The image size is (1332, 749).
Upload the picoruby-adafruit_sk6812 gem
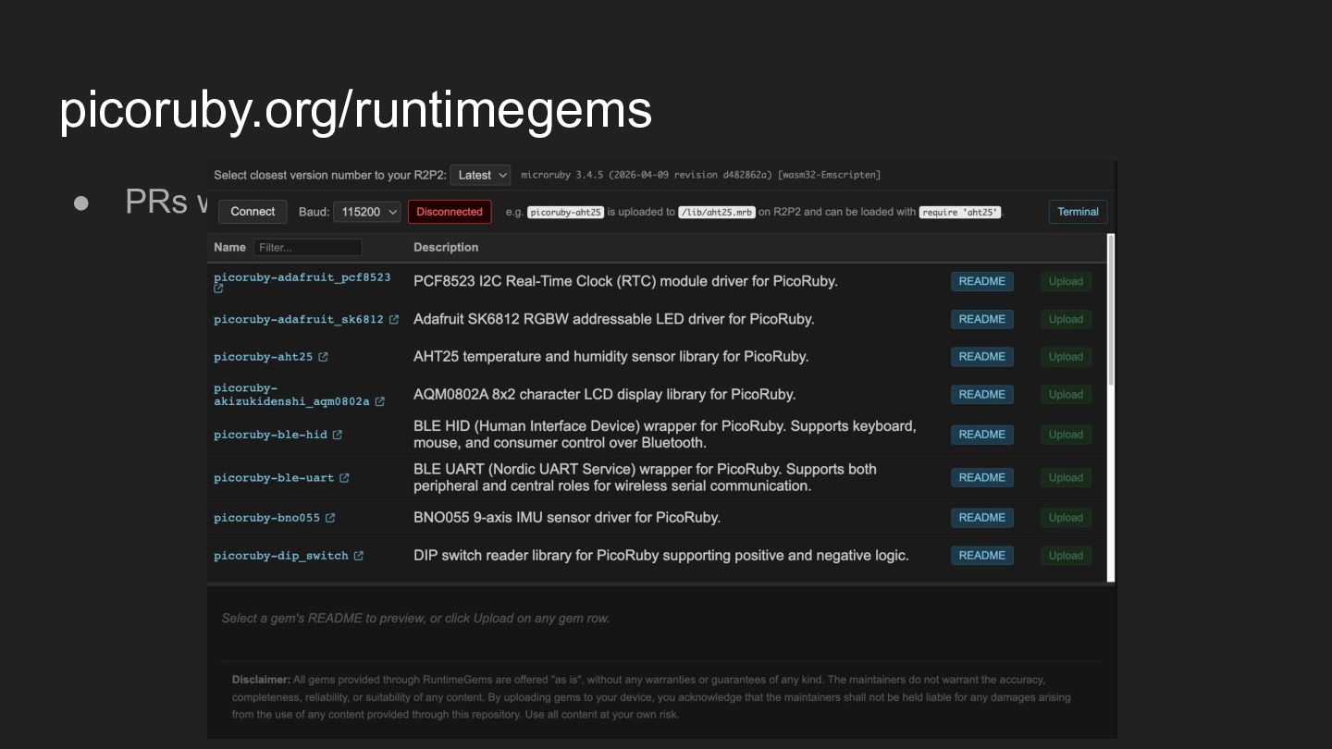click(x=1066, y=319)
